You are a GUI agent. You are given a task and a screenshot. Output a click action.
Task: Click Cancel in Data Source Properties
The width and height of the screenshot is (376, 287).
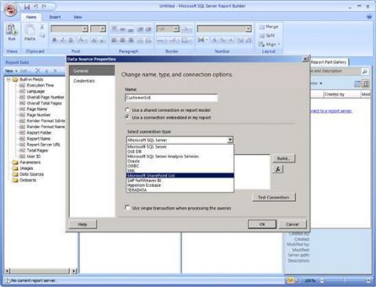292,224
